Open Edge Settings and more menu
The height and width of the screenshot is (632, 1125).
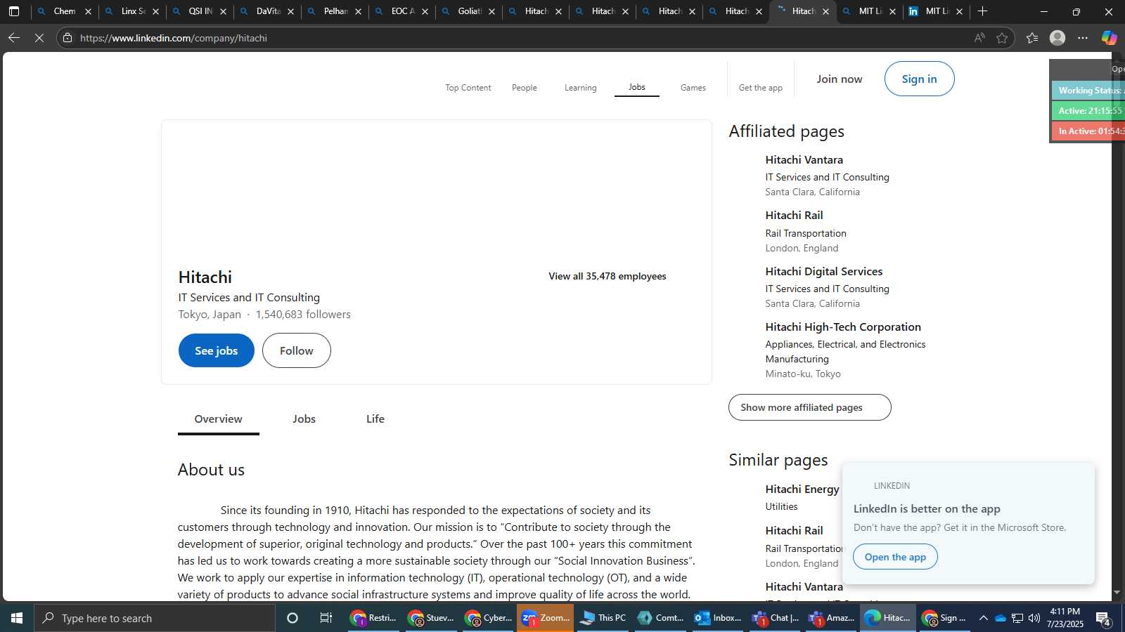coord(1083,38)
